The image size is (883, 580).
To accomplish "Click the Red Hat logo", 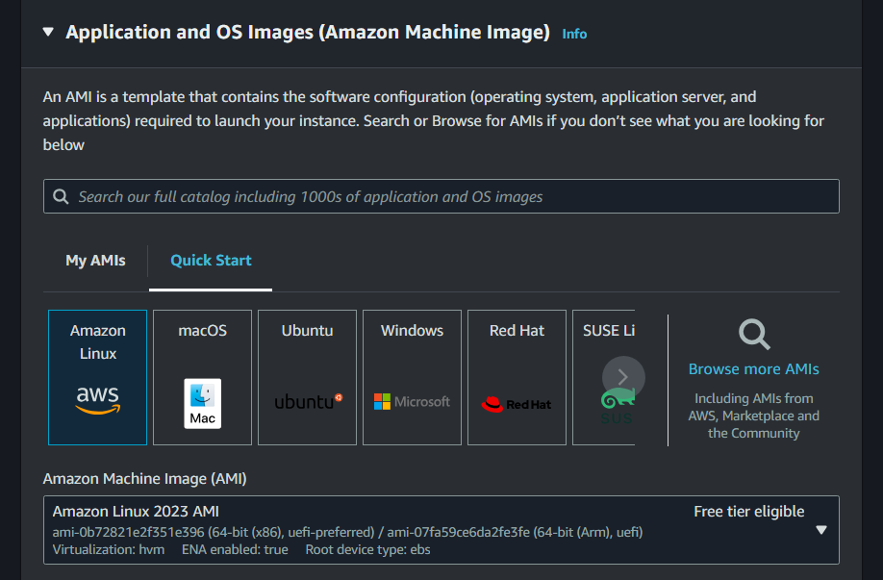I will tap(517, 404).
